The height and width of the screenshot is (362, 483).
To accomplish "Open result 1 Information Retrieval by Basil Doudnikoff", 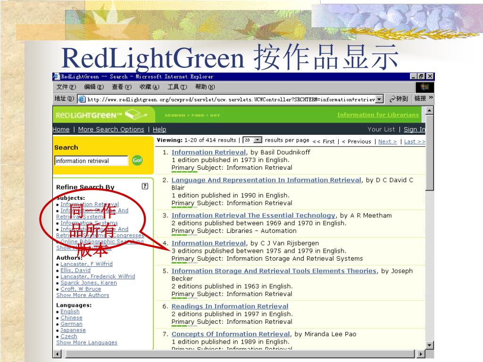I will tap(208, 152).
